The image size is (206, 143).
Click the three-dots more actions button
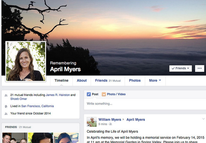coord(200,68)
